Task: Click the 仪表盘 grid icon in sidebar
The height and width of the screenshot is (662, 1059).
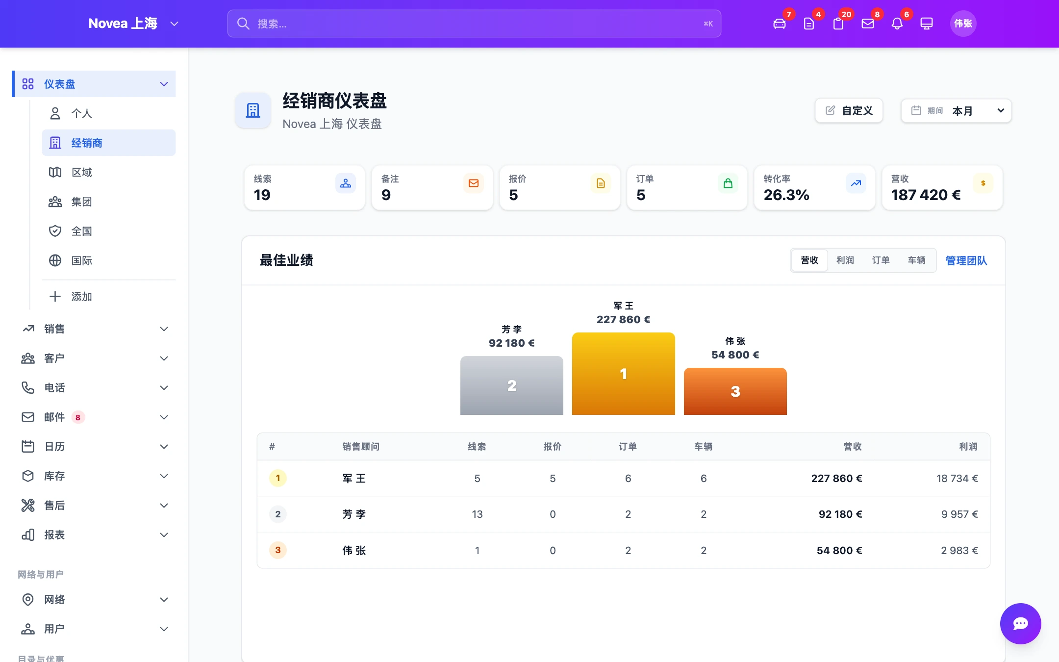Action: (x=28, y=84)
